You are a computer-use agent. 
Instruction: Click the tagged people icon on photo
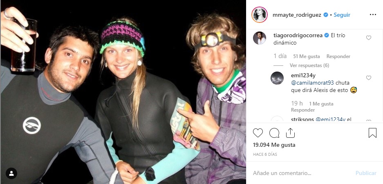11,173
